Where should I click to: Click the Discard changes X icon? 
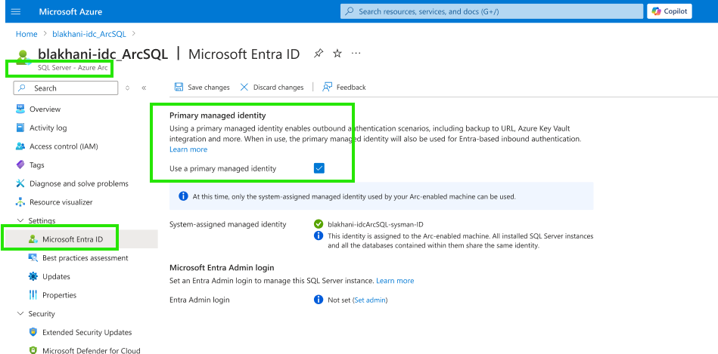[x=244, y=88]
